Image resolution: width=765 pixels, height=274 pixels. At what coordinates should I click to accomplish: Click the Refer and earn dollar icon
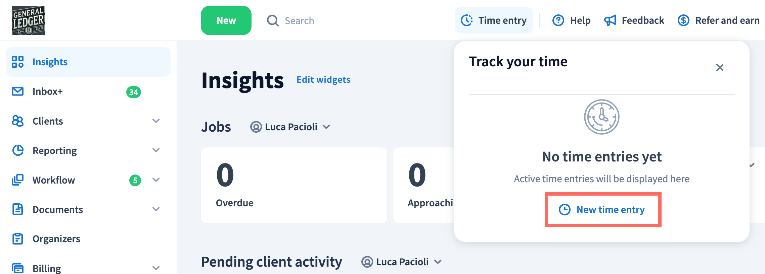683,20
